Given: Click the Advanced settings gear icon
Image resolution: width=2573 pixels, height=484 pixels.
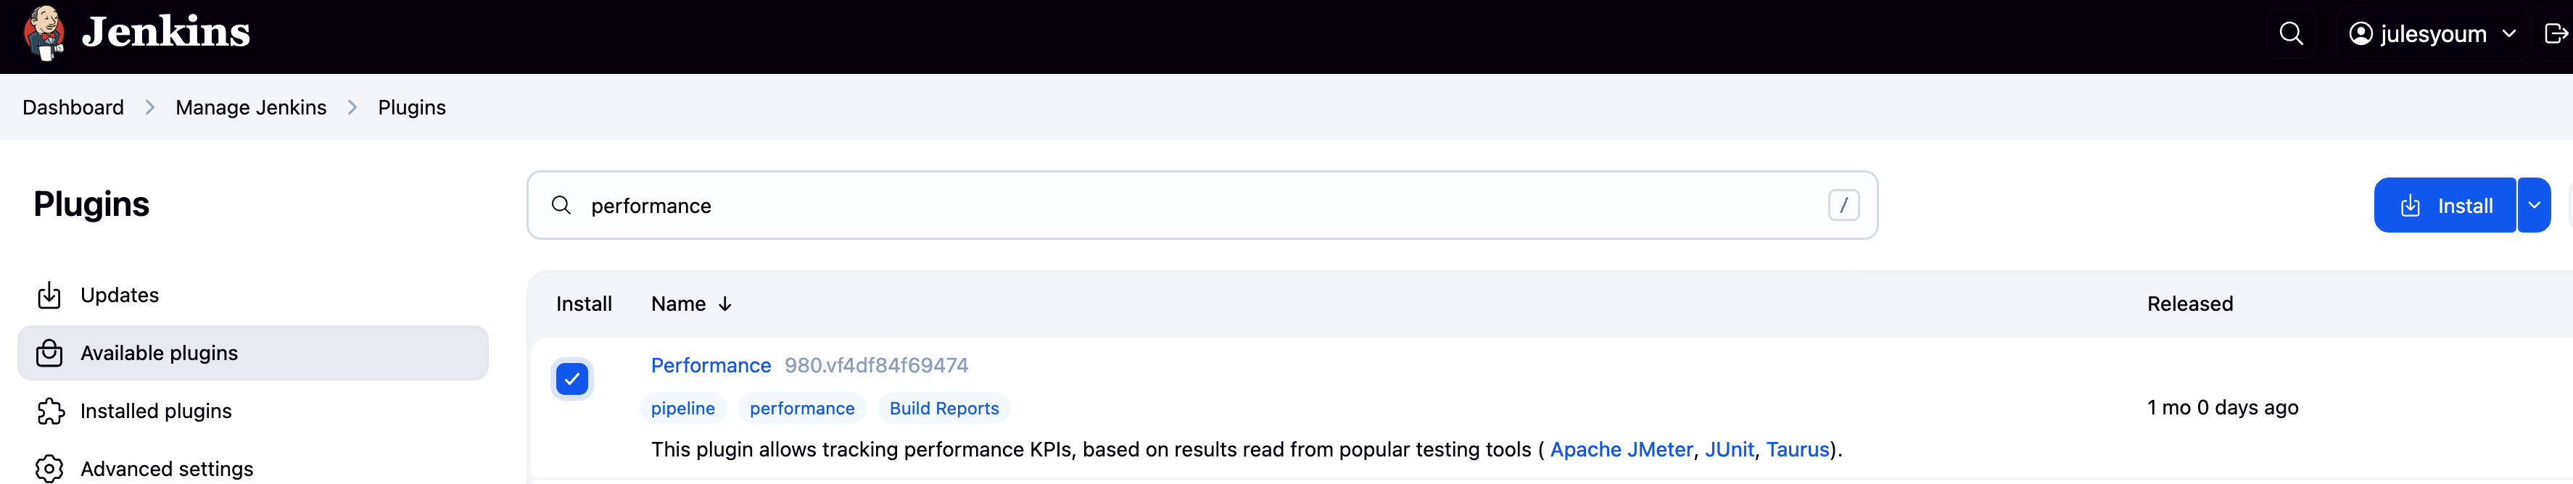Looking at the screenshot, I should [x=49, y=469].
